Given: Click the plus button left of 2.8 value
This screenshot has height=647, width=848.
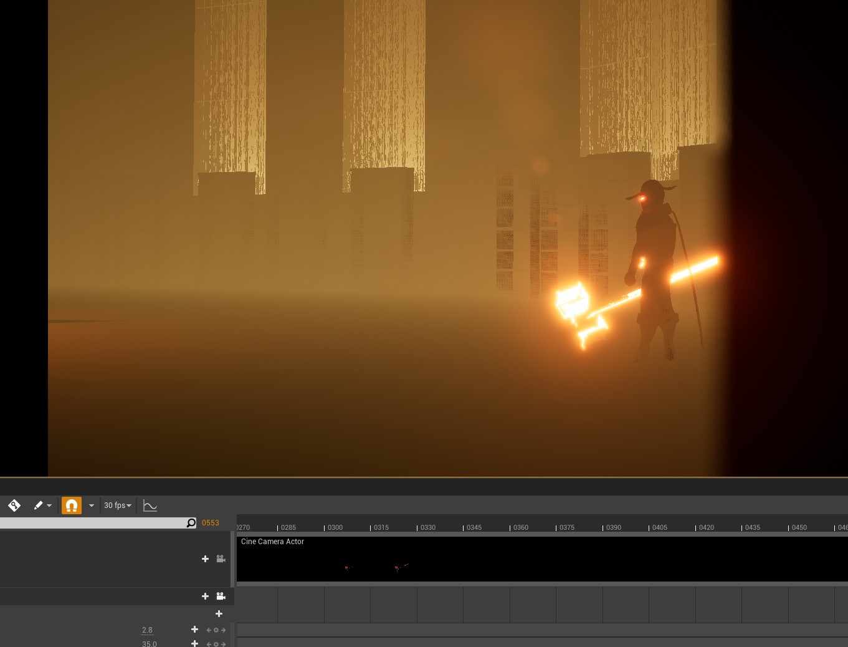Looking at the screenshot, I should (x=194, y=630).
